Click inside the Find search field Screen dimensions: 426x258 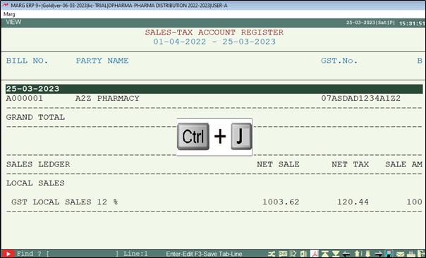(x=83, y=254)
